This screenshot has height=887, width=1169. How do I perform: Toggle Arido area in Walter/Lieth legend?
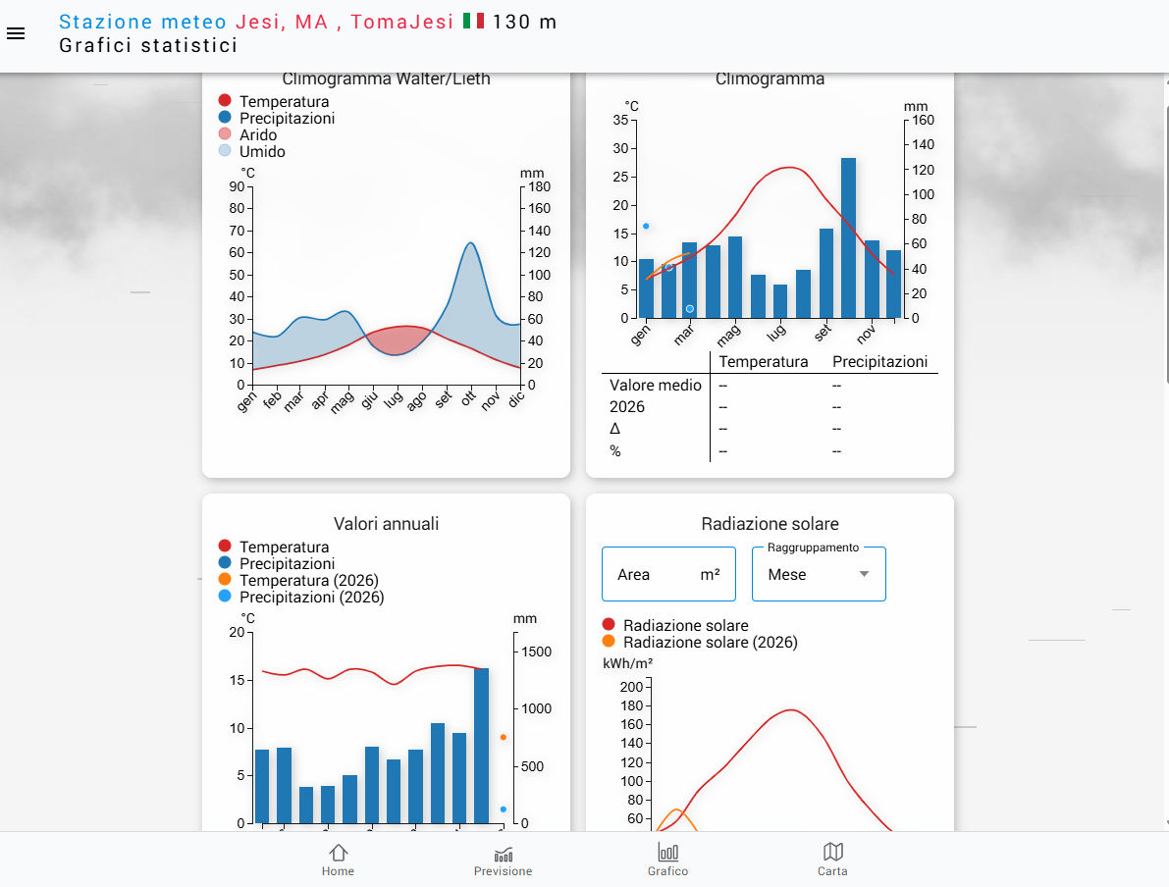tap(257, 134)
